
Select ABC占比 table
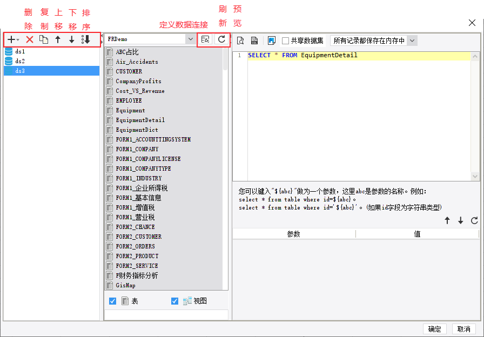click(x=164, y=52)
